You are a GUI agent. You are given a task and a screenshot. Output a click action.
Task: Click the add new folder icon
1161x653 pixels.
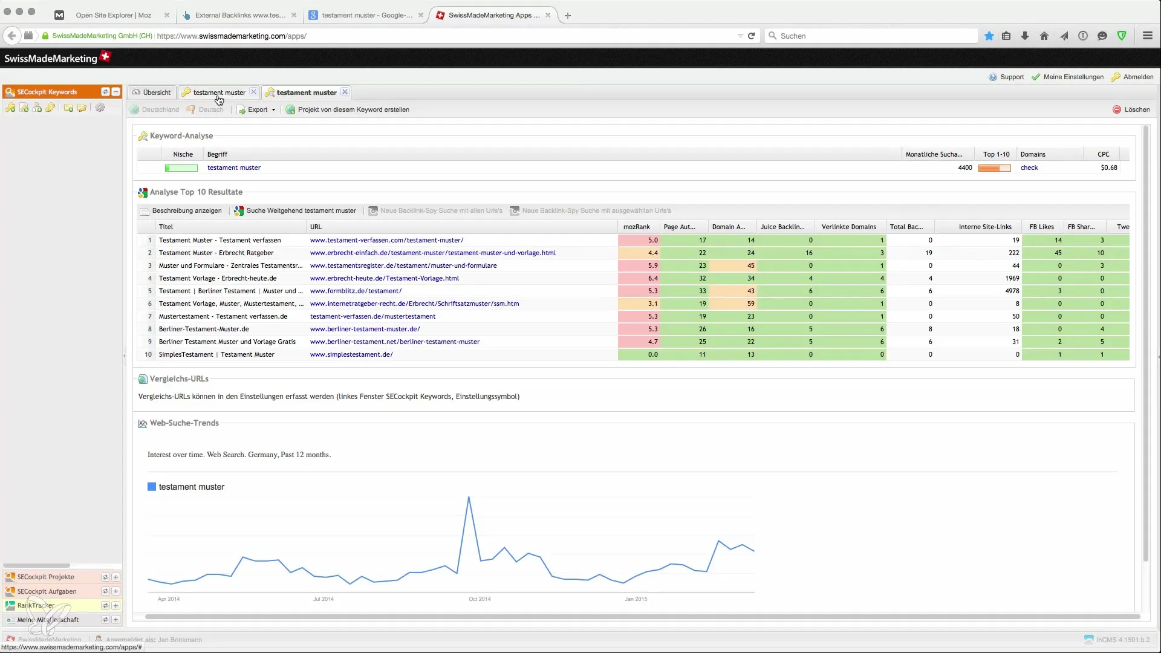coord(68,108)
